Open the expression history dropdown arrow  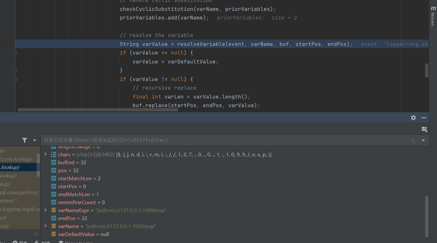point(423,140)
